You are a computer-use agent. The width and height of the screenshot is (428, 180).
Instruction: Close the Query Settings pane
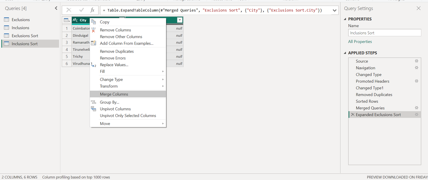pos(419,8)
